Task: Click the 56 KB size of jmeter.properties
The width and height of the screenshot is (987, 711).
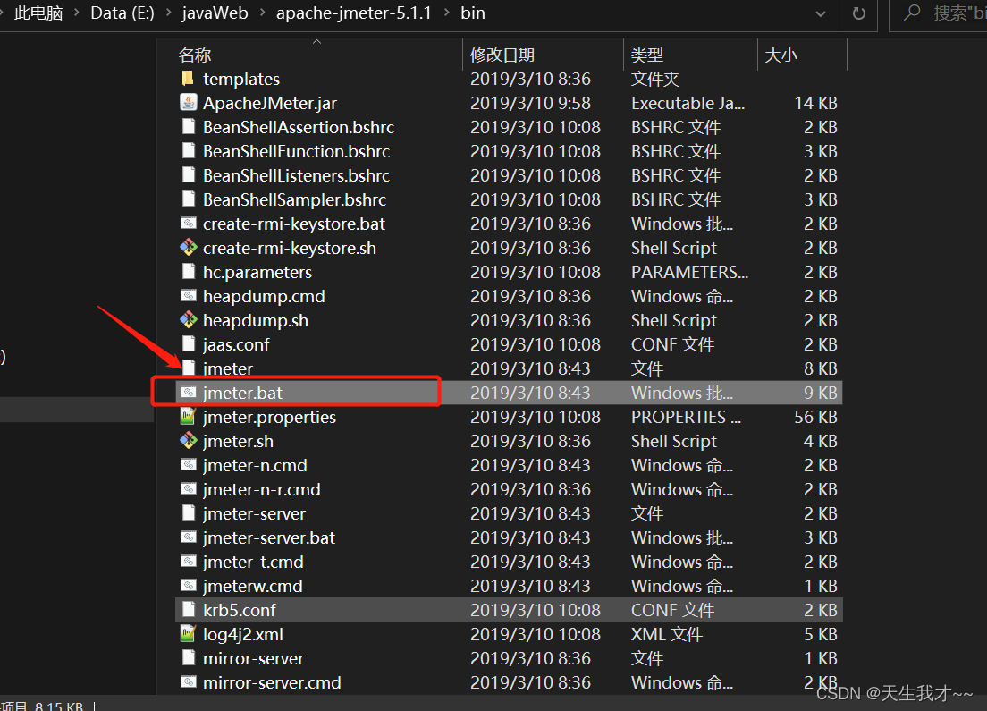Action: tap(815, 417)
